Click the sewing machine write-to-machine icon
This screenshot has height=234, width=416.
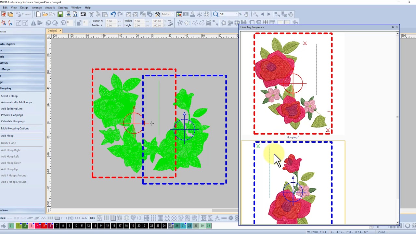(83, 14)
